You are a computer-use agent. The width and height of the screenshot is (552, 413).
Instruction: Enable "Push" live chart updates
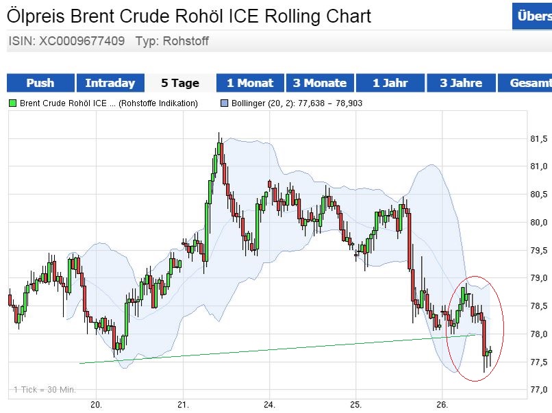tap(40, 83)
